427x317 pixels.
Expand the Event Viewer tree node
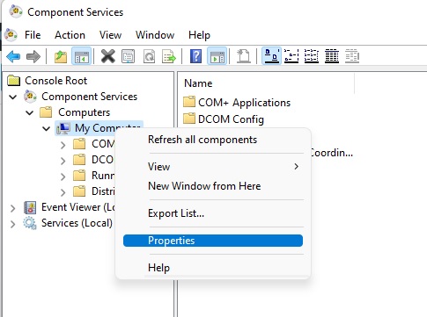click(x=12, y=208)
